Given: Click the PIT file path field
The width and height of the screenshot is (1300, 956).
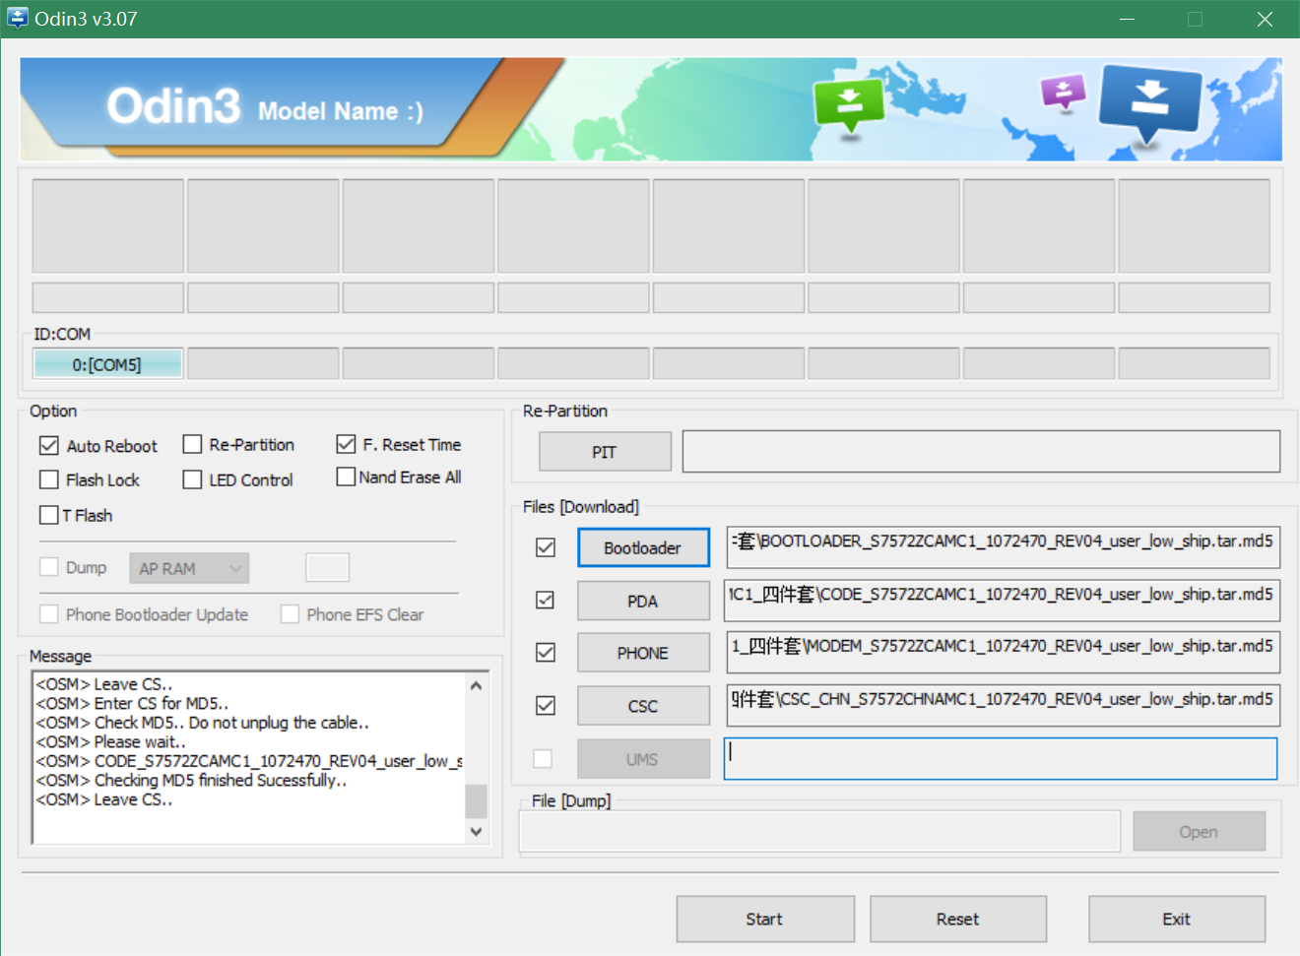Looking at the screenshot, I should [x=981, y=452].
